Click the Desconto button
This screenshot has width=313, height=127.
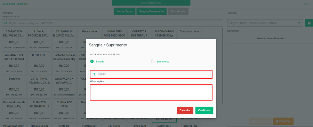tap(260, 121)
